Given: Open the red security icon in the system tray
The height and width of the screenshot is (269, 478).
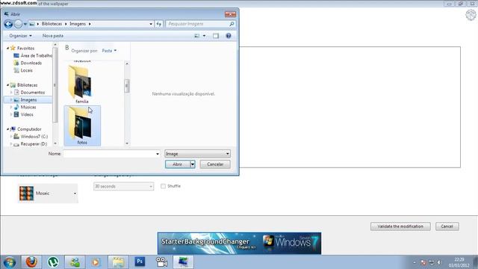Looking at the screenshot, I should (x=423, y=262).
